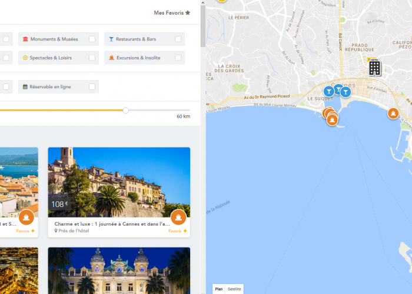Click the calendar icon for Réservable en ligne
Viewport: 412px width, 294px height.
pyautogui.click(x=25, y=87)
